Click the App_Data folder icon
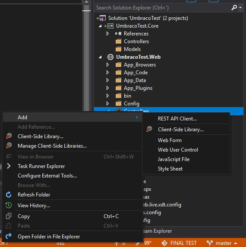The width and height of the screenshot is (246, 247). coord(118,80)
